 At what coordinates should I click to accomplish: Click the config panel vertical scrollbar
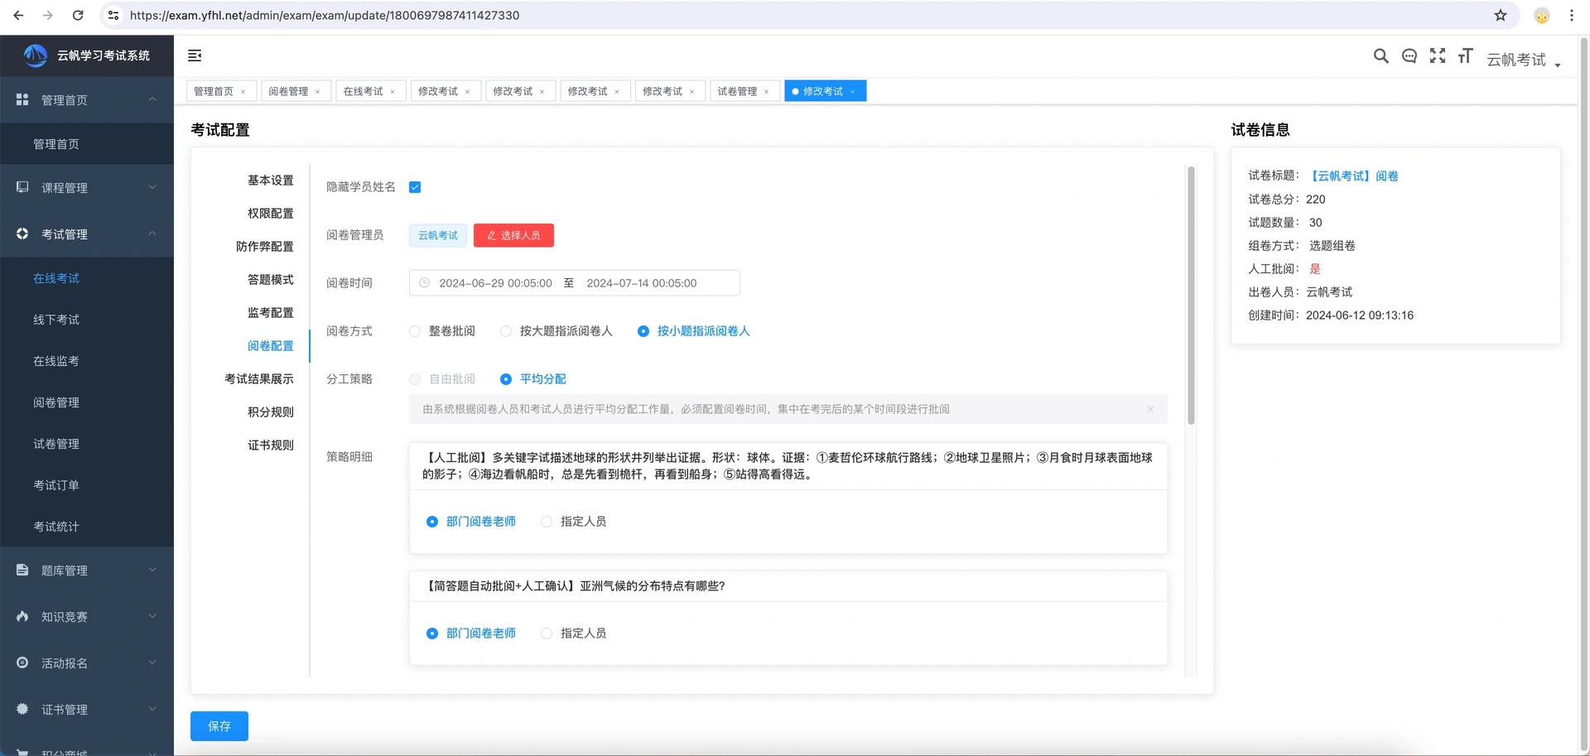pos(1191,296)
